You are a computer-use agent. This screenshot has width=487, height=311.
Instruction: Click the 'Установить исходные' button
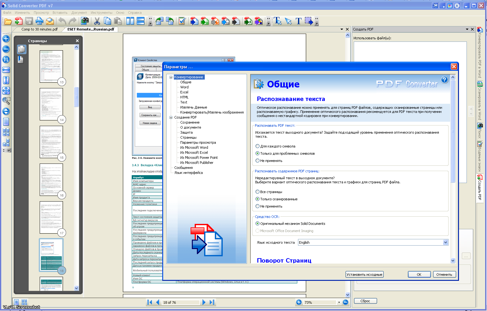364,275
